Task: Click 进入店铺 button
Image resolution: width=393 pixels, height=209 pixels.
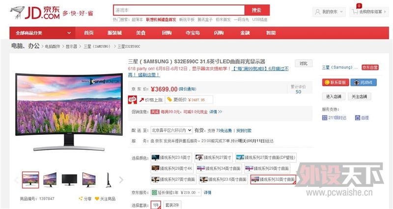Action: pyautogui.click(x=334, y=96)
